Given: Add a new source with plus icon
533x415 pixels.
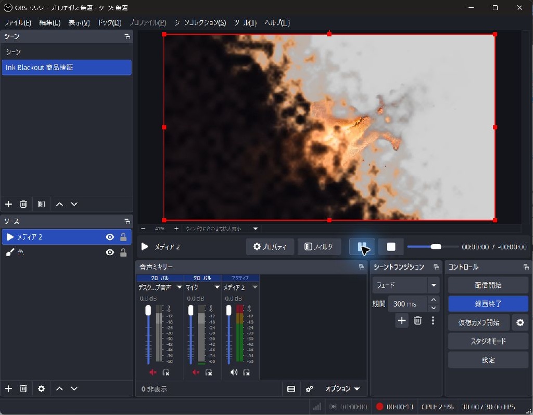Looking at the screenshot, I should click(x=8, y=388).
